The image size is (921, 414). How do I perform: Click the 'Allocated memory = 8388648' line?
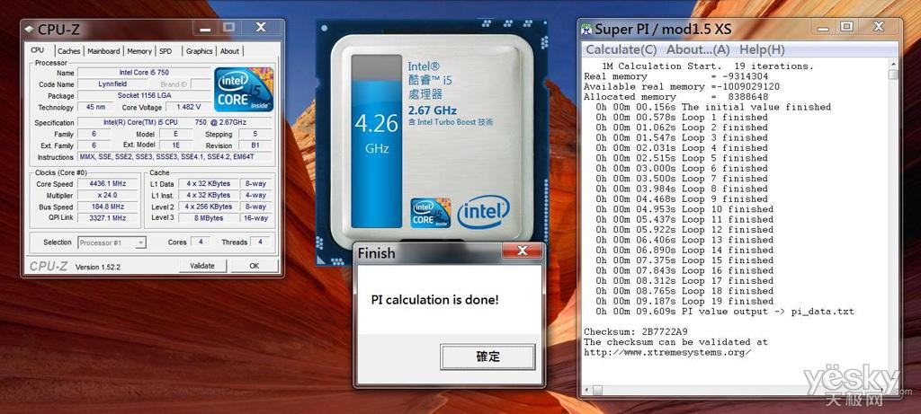tap(676, 97)
